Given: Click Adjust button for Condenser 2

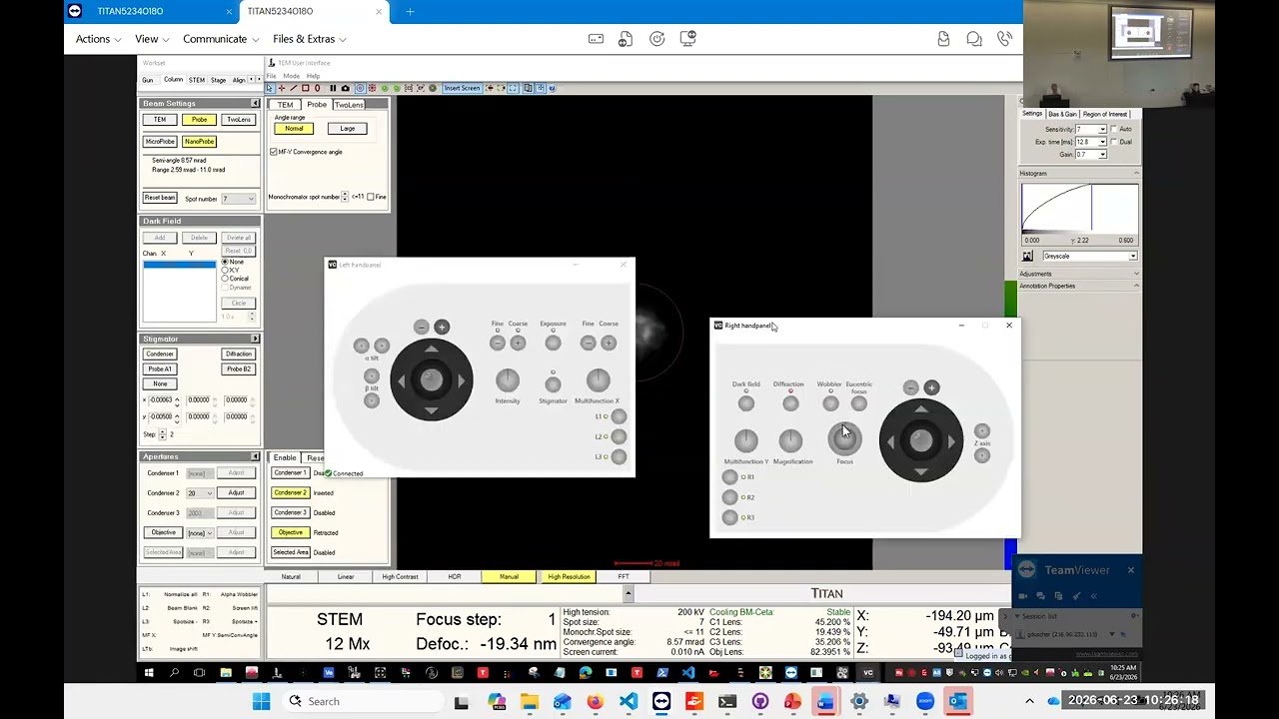Looking at the screenshot, I should point(236,493).
